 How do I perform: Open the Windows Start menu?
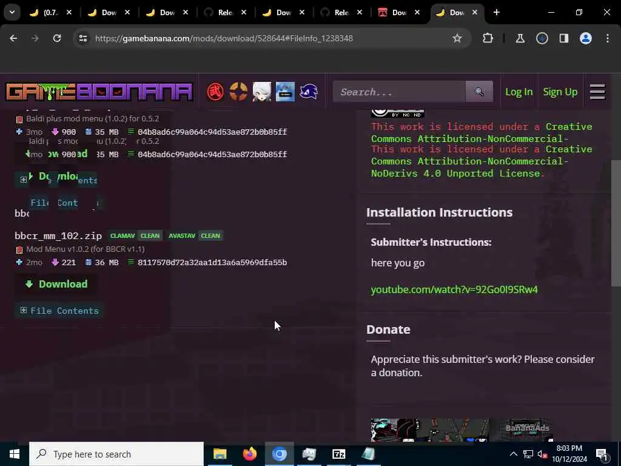pos(15,454)
